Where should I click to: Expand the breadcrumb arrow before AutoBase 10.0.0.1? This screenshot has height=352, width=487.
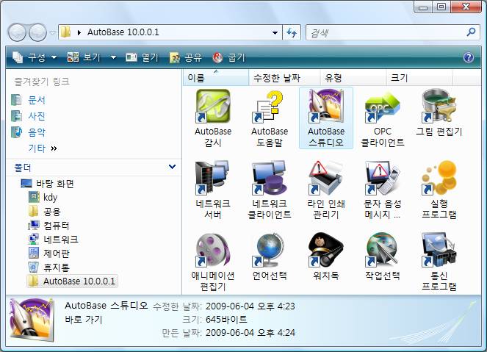79,32
